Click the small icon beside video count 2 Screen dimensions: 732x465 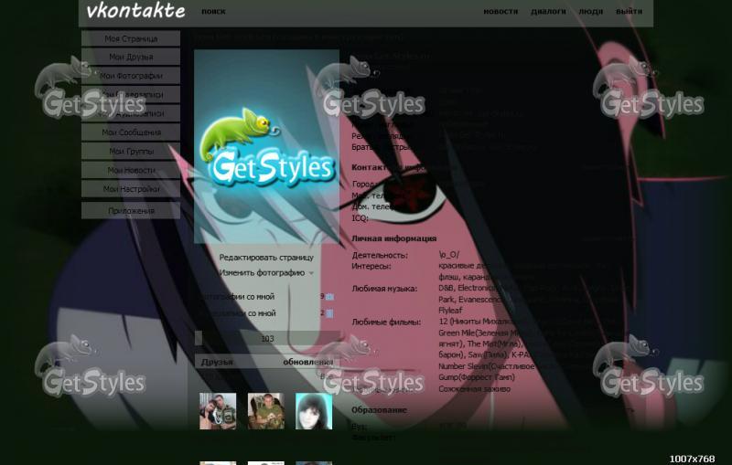pos(329,313)
